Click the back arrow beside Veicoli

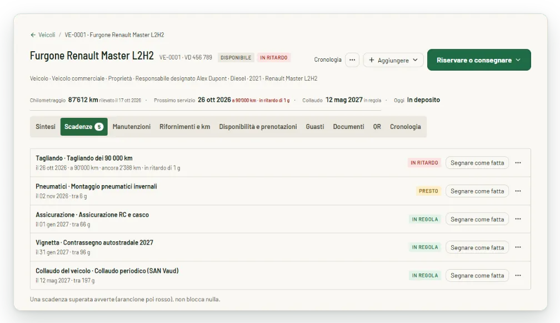coord(33,35)
